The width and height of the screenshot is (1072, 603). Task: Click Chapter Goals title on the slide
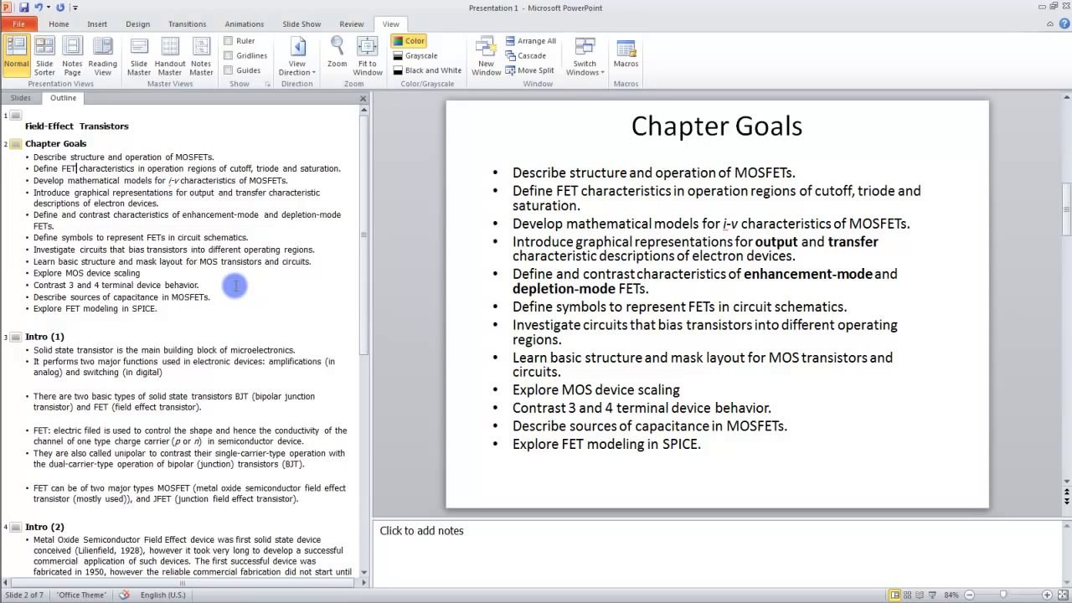pos(716,126)
